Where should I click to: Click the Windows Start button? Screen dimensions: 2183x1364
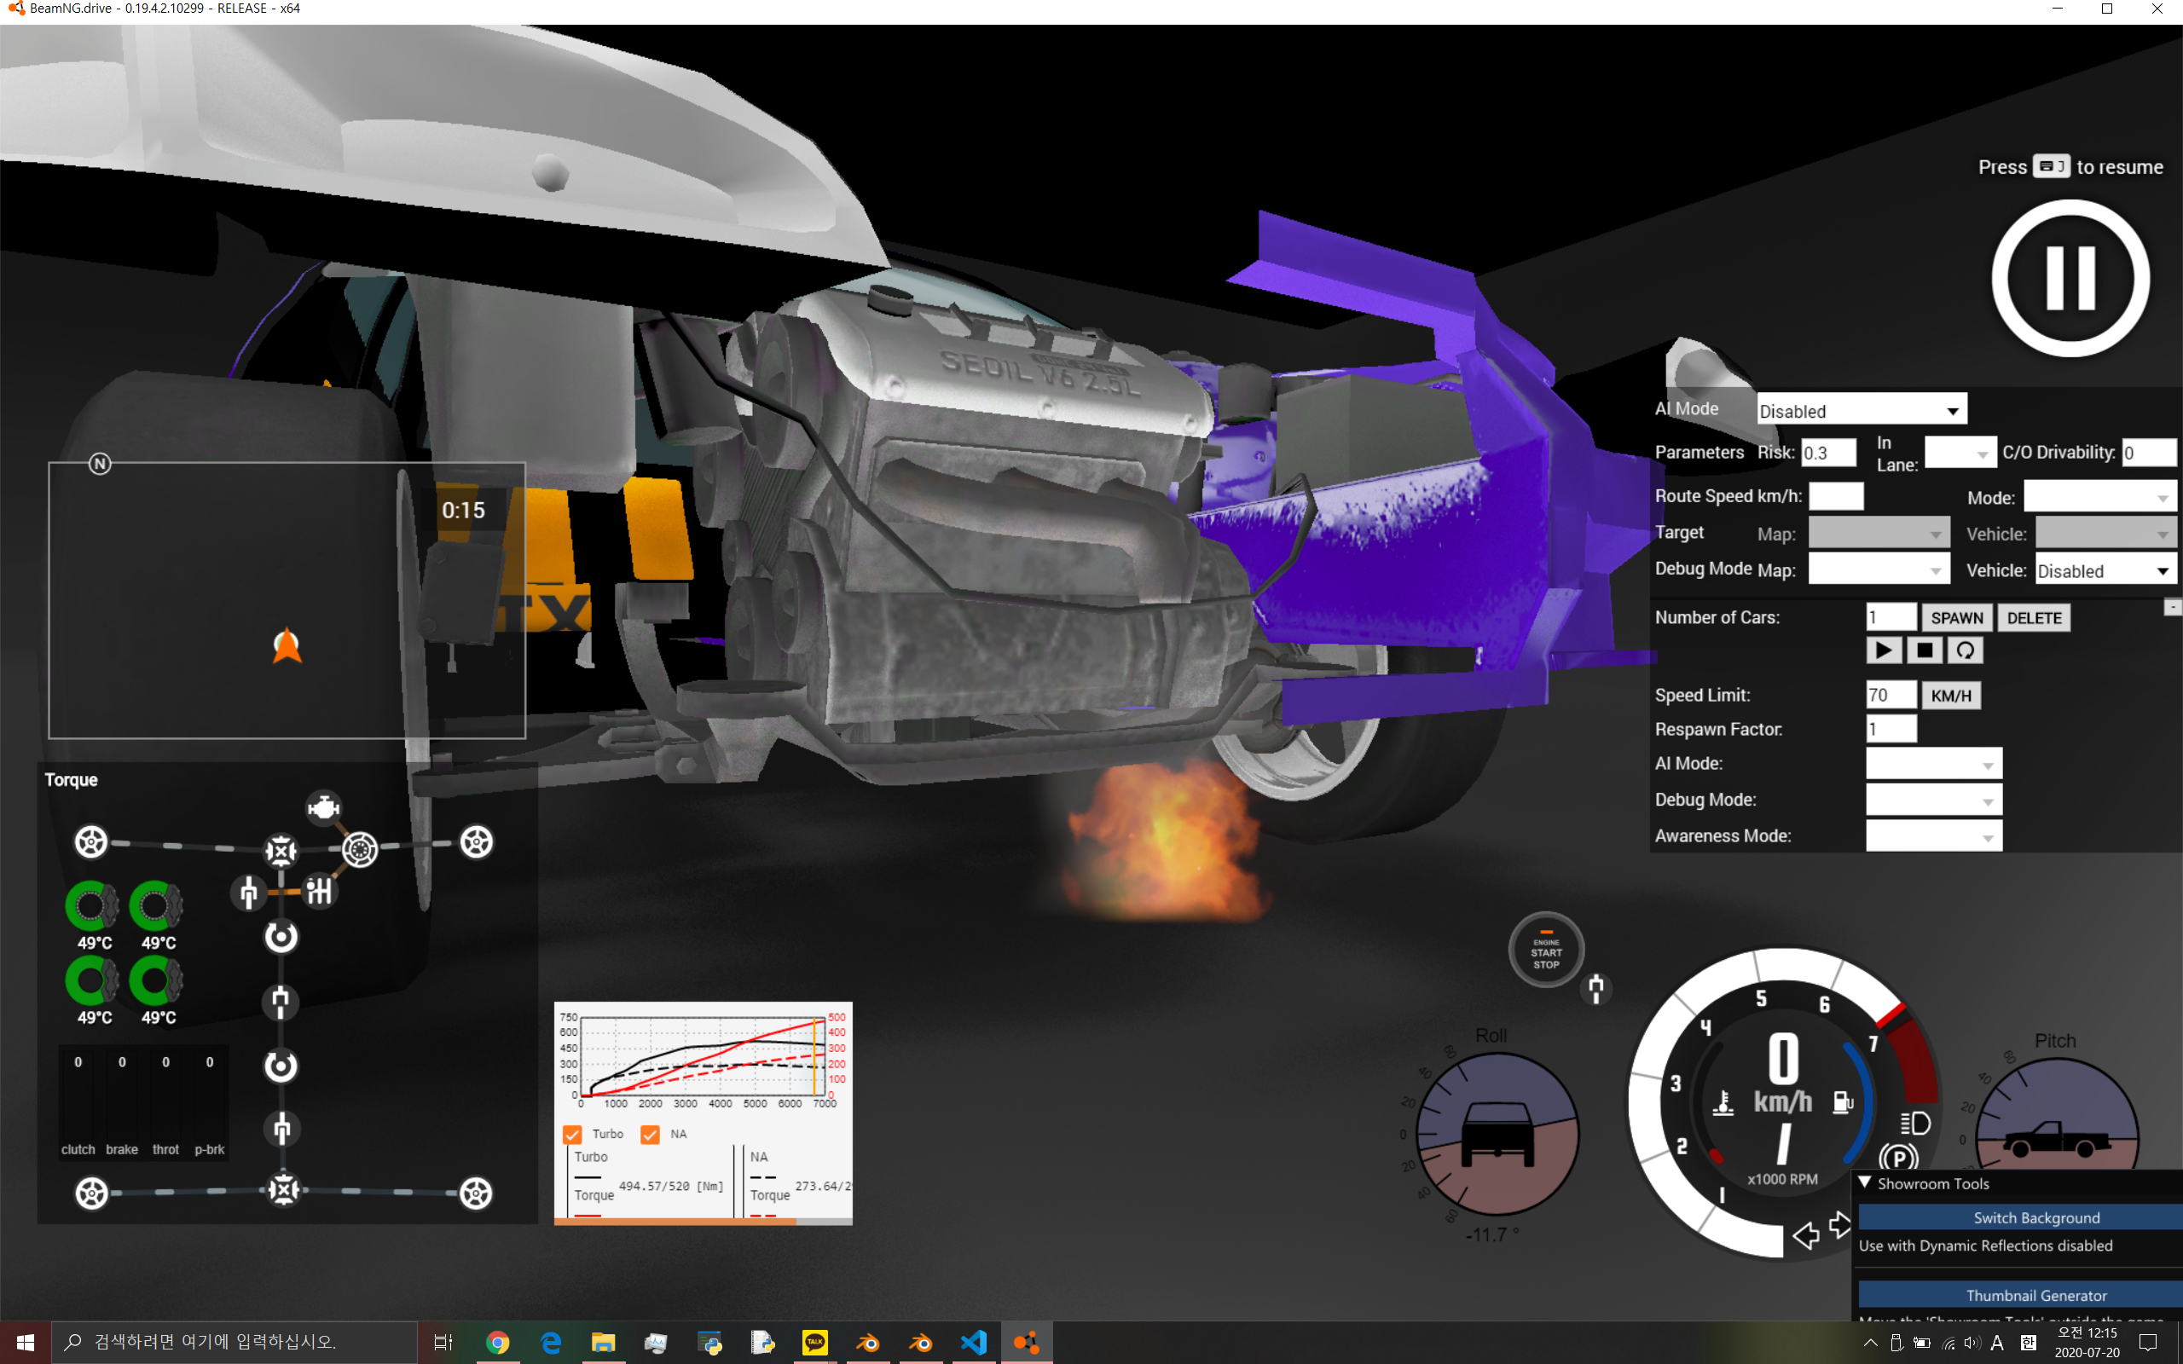(x=26, y=1343)
